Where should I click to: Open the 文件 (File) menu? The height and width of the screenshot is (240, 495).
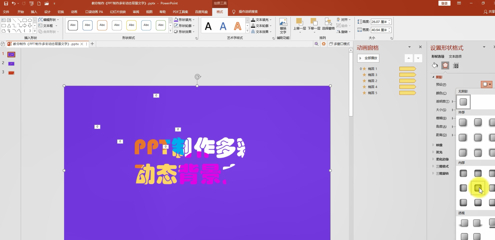point(6,12)
